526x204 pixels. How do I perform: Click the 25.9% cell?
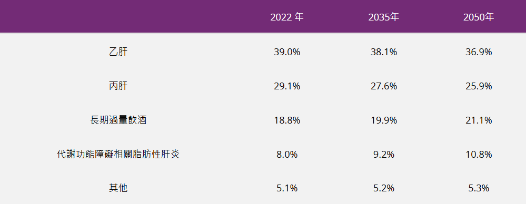tap(479, 86)
